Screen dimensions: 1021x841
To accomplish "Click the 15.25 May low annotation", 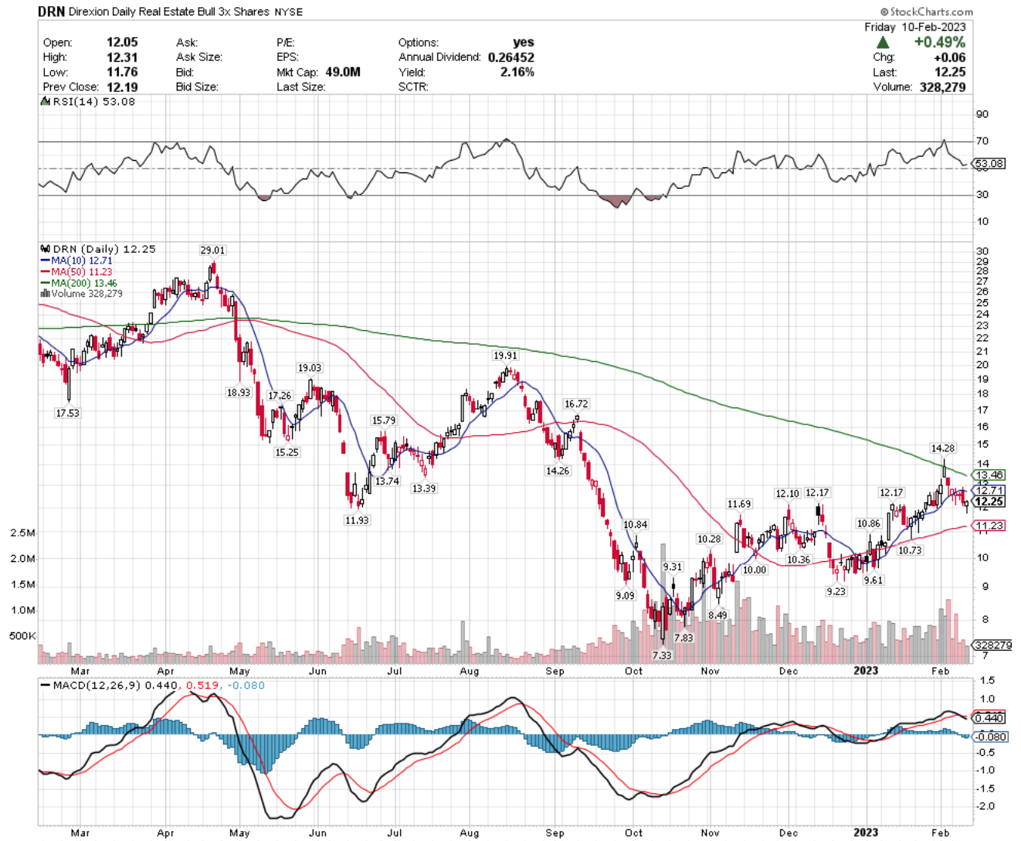I will pyautogui.click(x=287, y=452).
